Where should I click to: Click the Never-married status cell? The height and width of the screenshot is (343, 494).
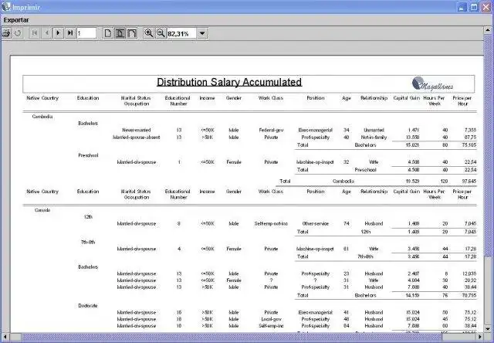point(137,130)
